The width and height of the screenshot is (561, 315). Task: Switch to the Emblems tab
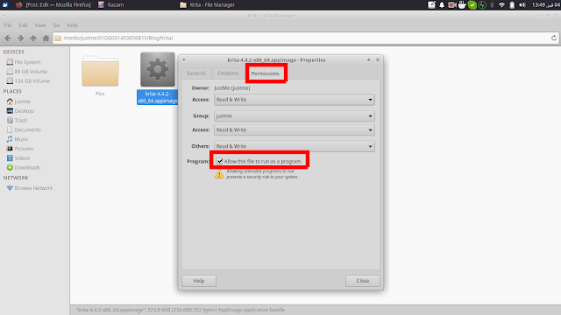[228, 73]
